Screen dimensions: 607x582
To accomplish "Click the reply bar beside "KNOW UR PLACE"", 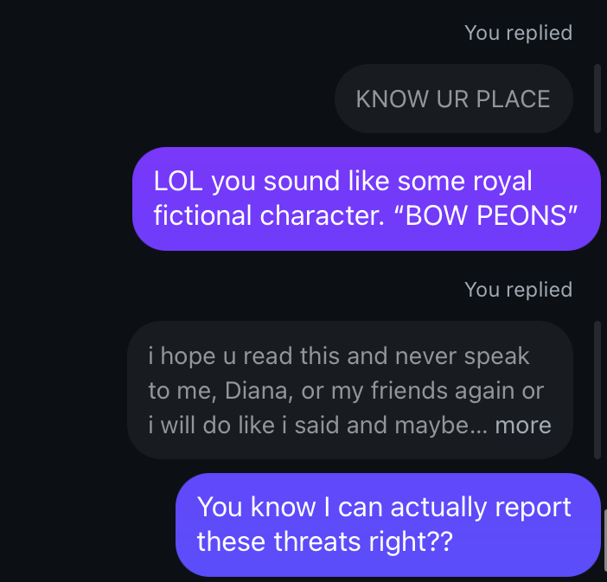I will pyautogui.click(x=597, y=99).
